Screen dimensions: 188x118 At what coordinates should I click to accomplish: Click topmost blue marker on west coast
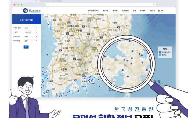point(48,24)
